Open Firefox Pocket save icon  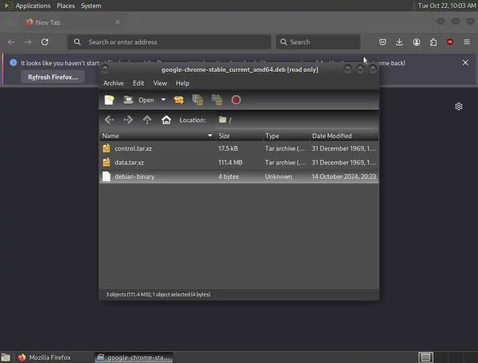pos(383,42)
